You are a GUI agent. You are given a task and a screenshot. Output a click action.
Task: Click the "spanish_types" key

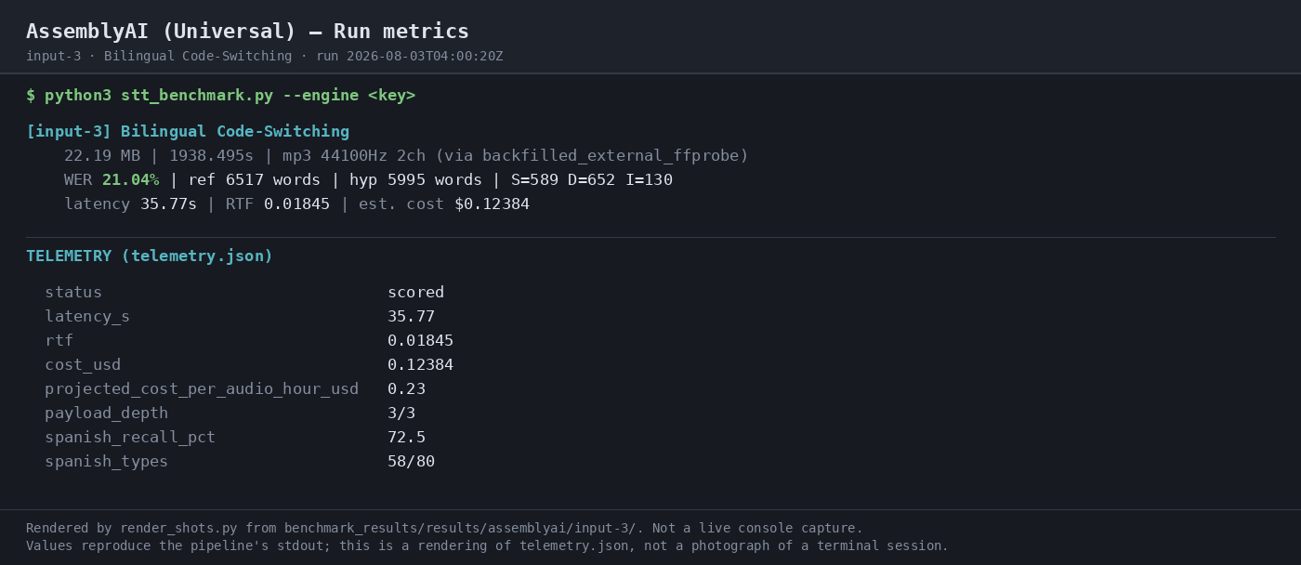coord(106,462)
